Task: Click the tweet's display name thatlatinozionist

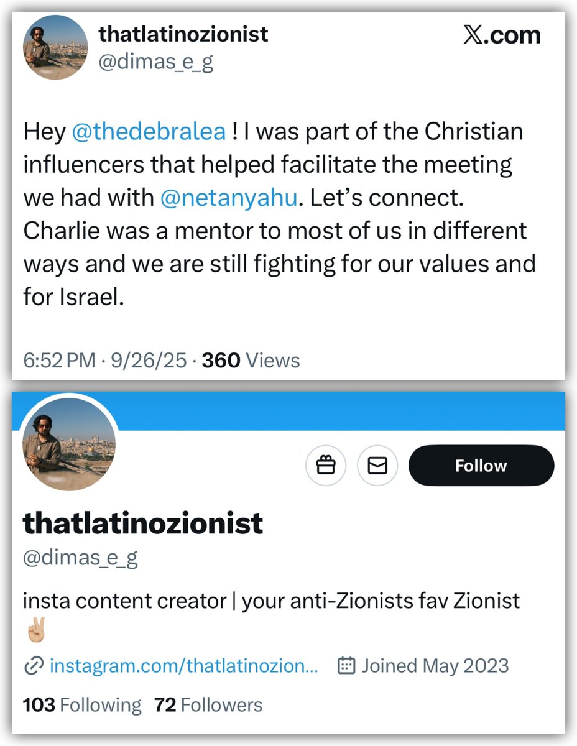Action: (183, 34)
